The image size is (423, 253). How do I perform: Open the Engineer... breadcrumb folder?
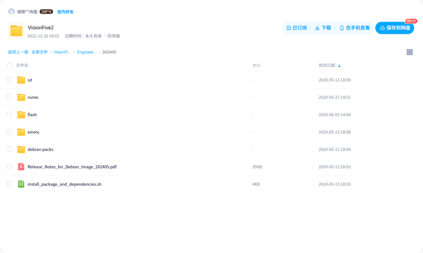pyautogui.click(x=87, y=52)
